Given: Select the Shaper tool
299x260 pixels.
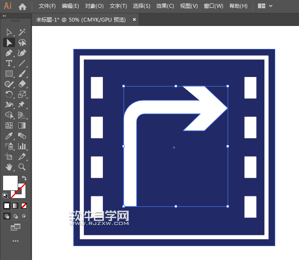Looking at the screenshot, I should pyautogui.click(x=9, y=84).
